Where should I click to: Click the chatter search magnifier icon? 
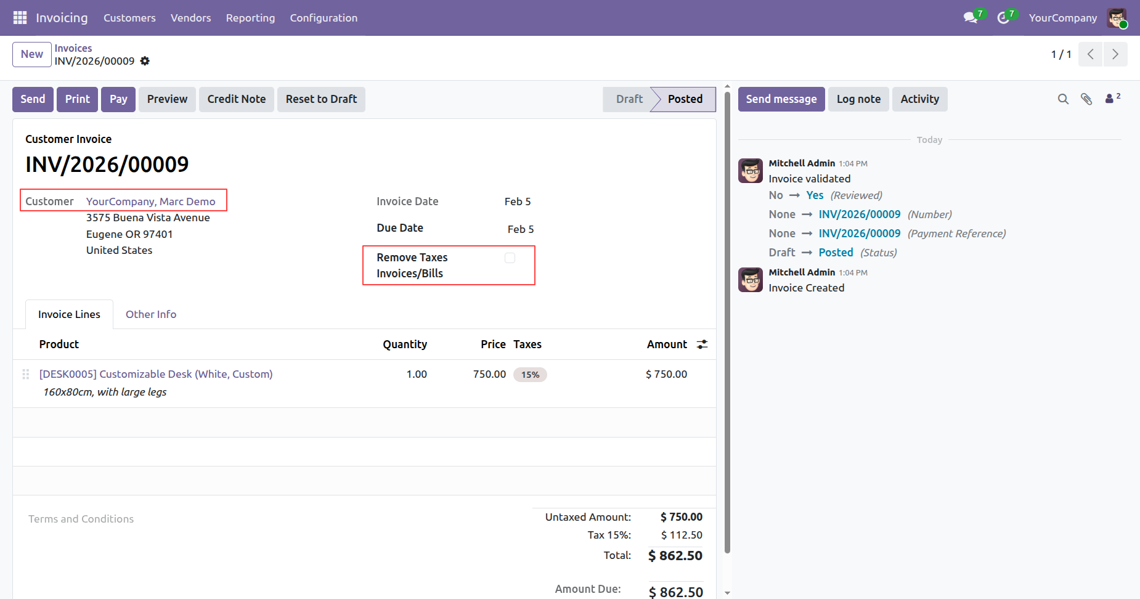[x=1063, y=99]
